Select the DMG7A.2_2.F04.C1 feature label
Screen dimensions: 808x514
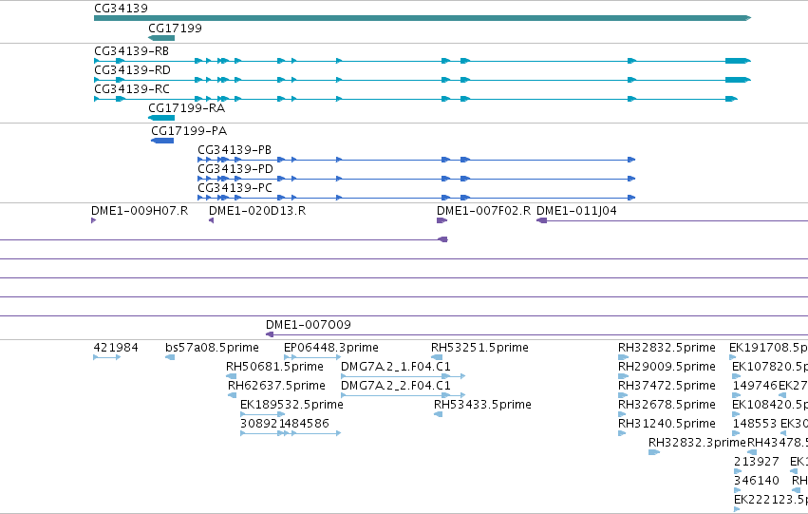point(396,386)
